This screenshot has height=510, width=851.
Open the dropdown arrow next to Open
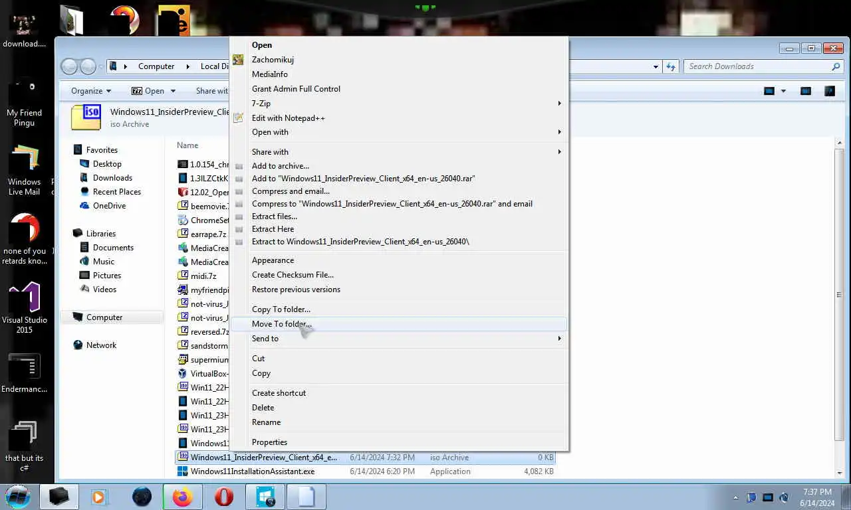(x=173, y=91)
